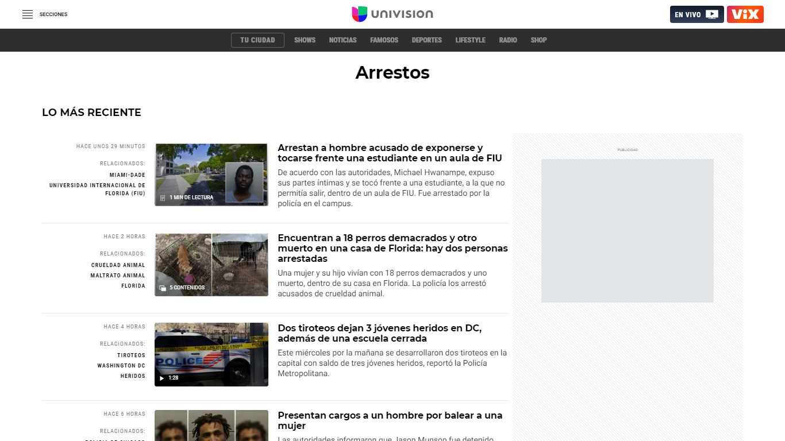
Task: Go to the Shop menu
Action: (x=538, y=40)
